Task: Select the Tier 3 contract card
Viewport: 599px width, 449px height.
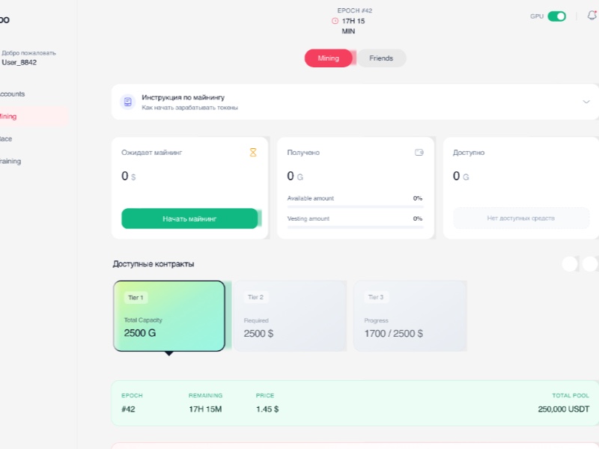Action: [x=410, y=315]
